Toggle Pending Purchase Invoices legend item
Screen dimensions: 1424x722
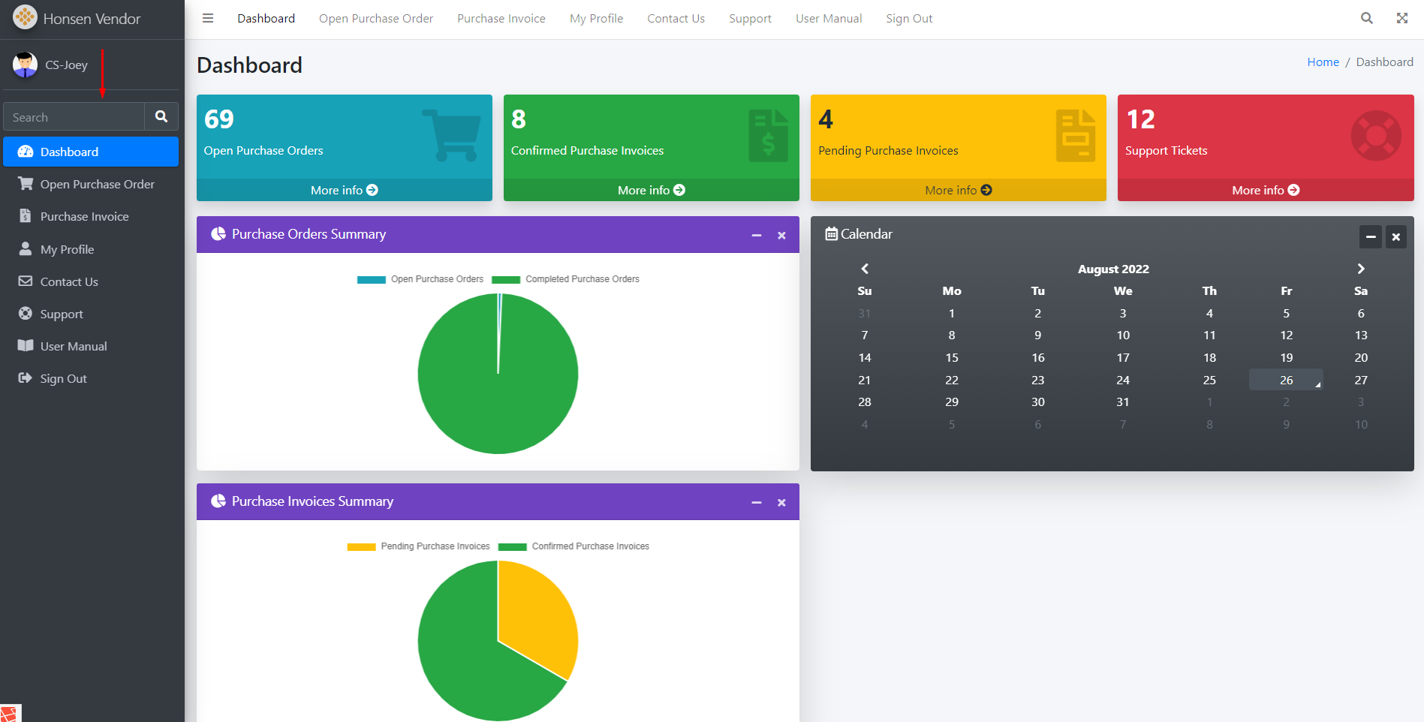tap(418, 546)
